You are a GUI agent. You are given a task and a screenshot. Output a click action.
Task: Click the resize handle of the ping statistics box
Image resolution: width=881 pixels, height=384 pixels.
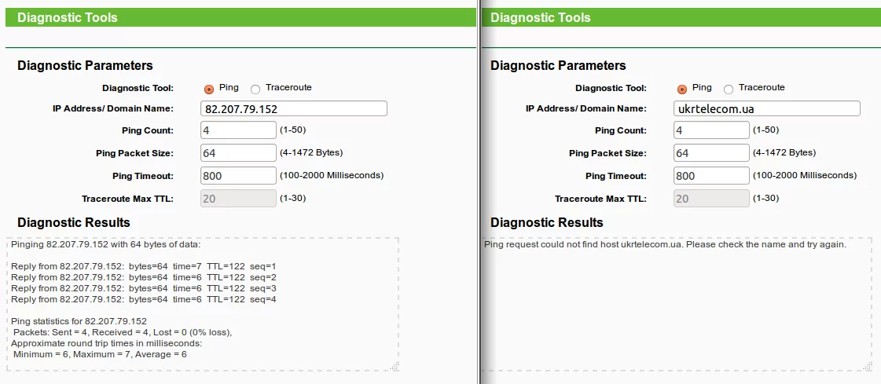[x=395, y=366]
